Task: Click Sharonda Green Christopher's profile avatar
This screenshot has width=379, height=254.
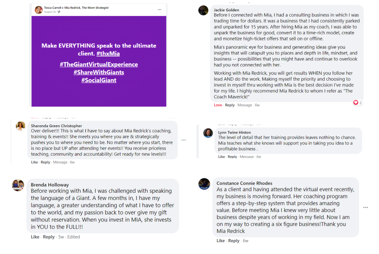Action: point(21,126)
